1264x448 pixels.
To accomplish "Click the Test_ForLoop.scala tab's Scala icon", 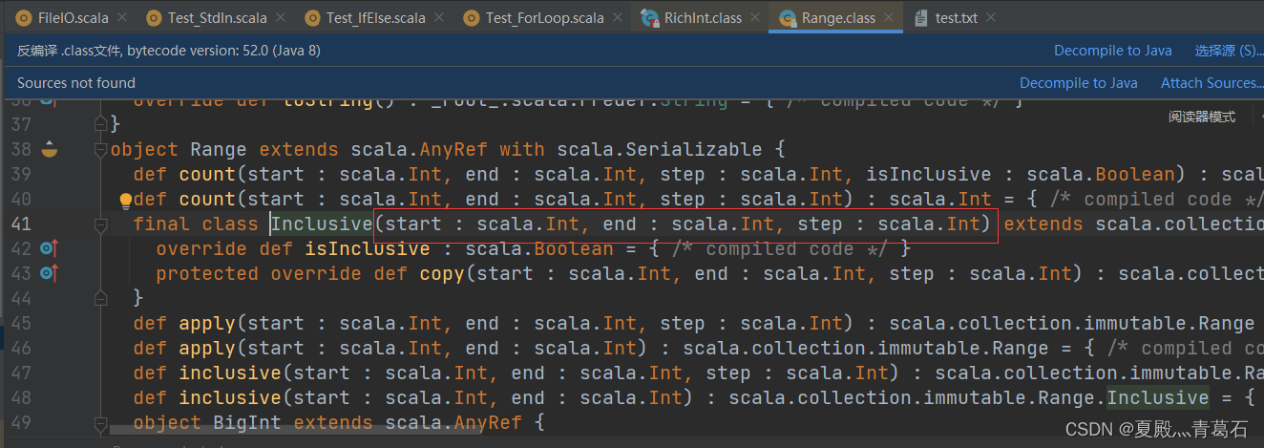I will [x=472, y=18].
